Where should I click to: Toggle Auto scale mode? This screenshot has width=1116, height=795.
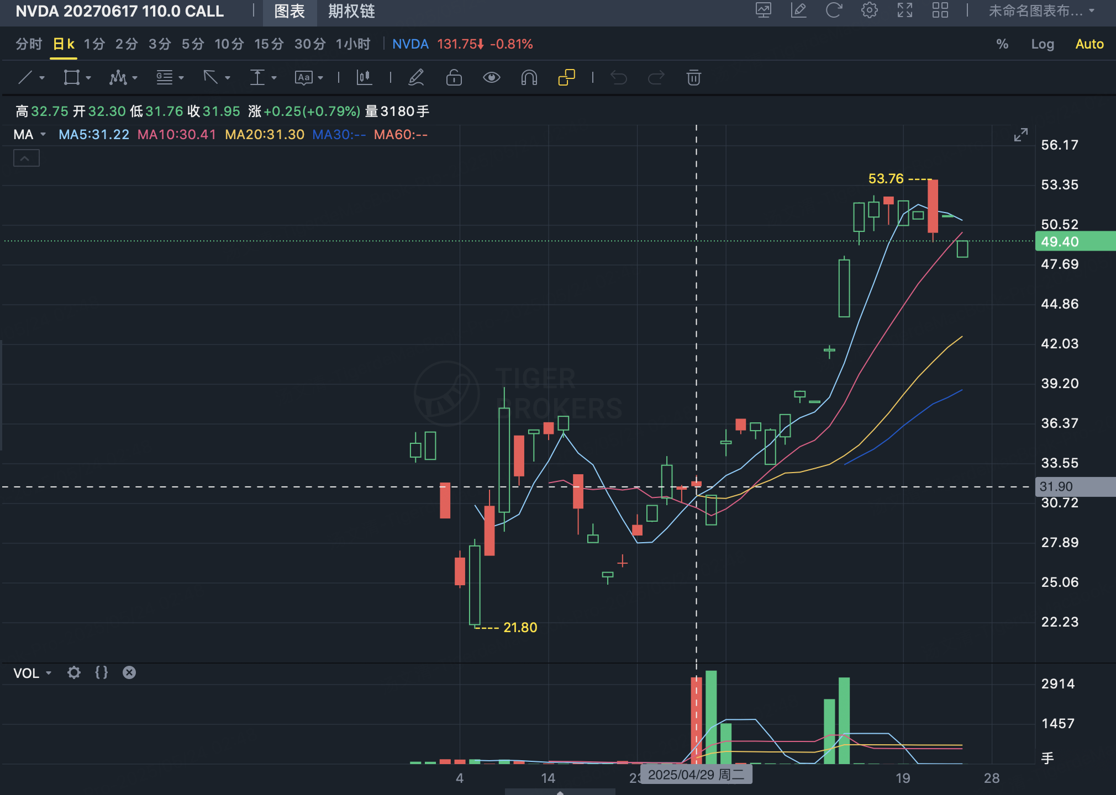(x=1089, y=44)
